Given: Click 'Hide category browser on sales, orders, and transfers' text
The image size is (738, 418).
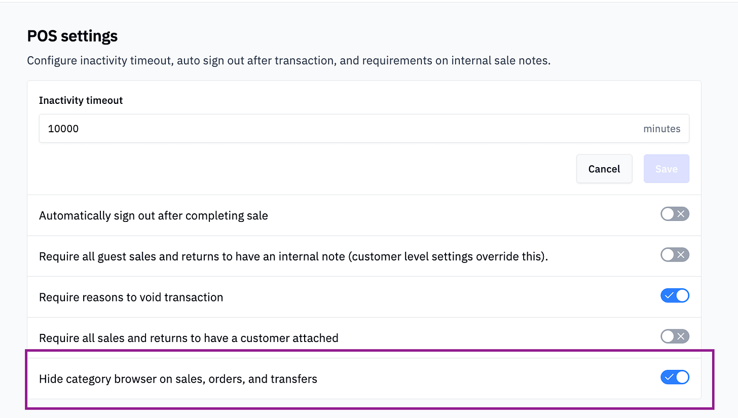Looking at the screenshot, I should click(x=178, y=378).
